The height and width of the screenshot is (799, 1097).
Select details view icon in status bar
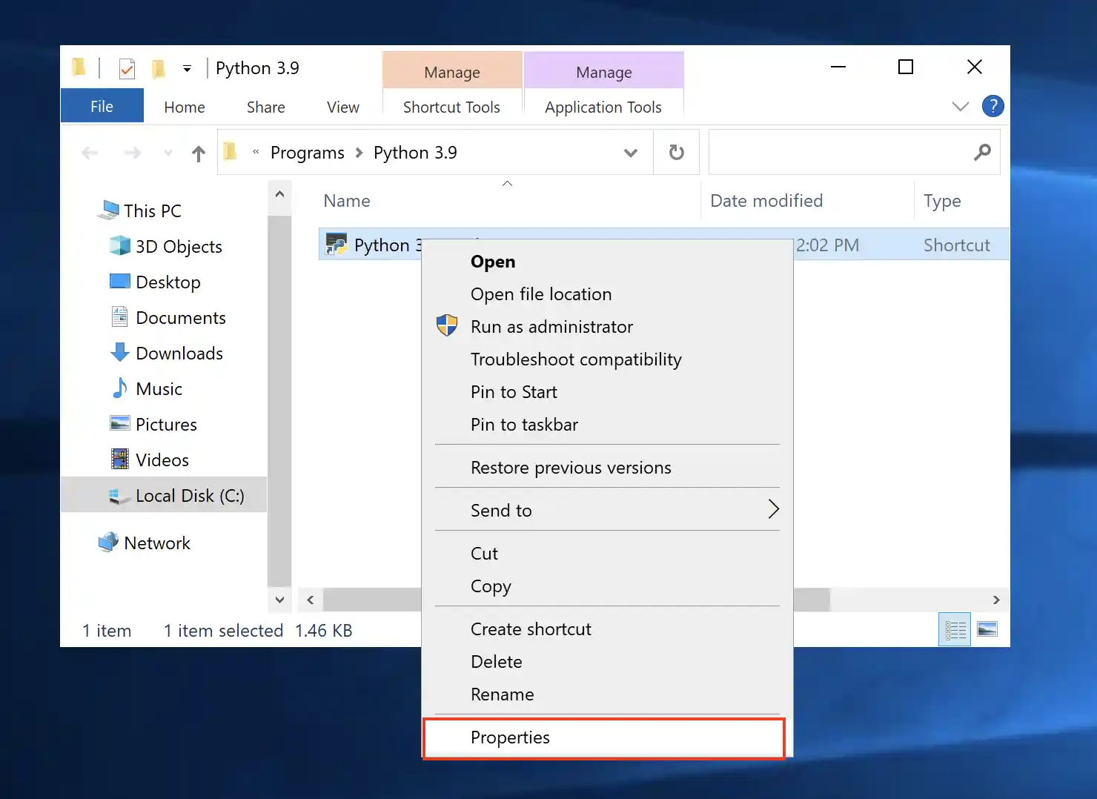(x=955, y=630)
